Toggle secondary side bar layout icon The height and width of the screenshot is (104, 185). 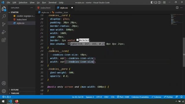click(159, 2)
